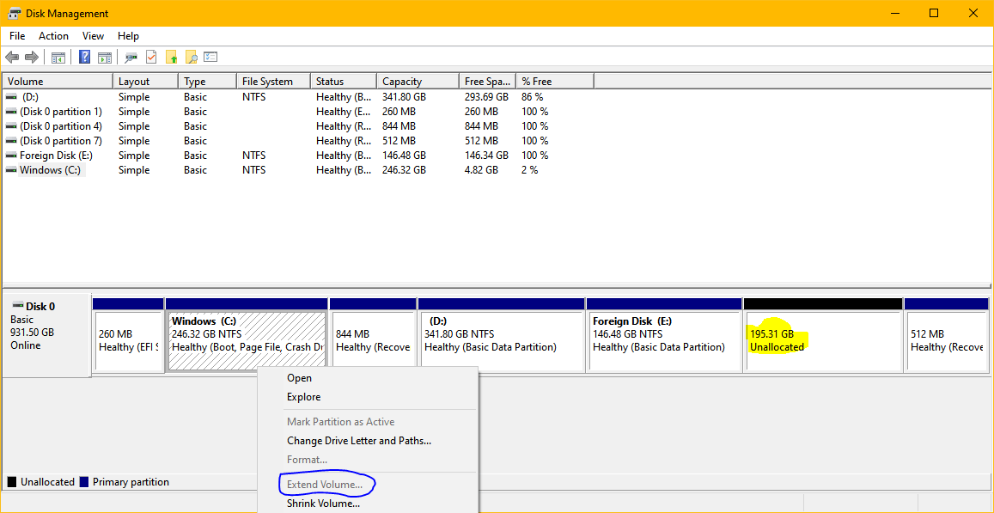Viewport: 994px width, 513px height.
Task: Toggle the action pane visibility
Action: click(104, 57)
